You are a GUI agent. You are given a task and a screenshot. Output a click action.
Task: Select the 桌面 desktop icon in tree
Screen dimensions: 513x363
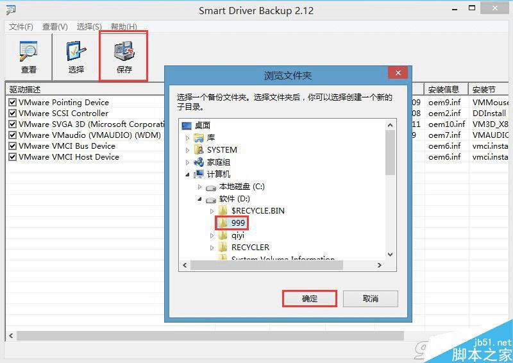(187, 126)
